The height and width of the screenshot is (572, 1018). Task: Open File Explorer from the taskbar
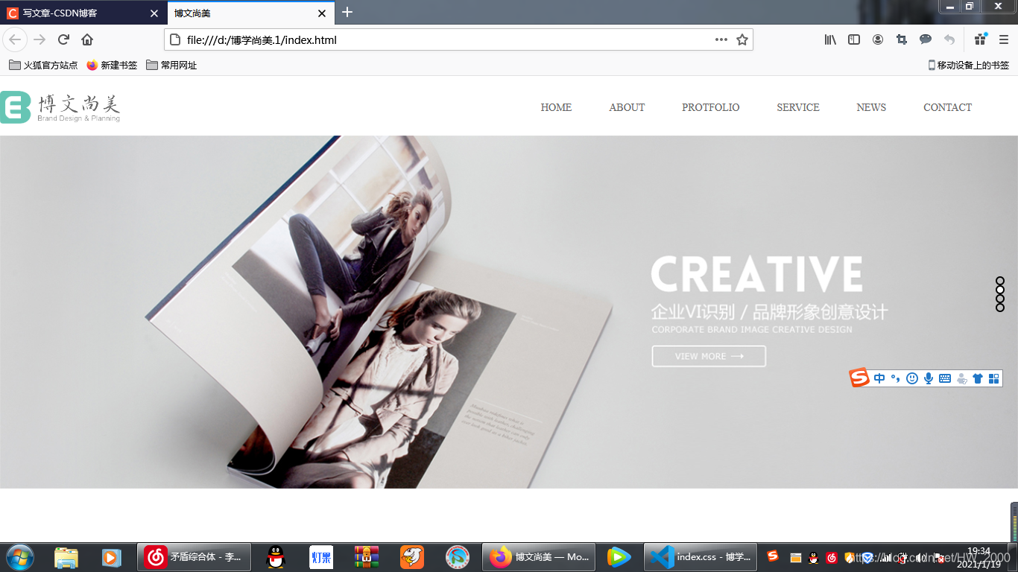66,557
